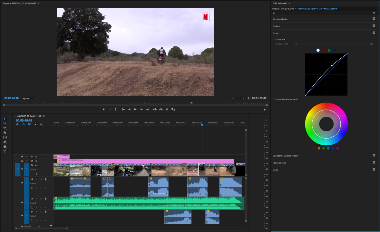Screen dimensions: 380x232
Task: Step forward one frame
Action: [141, 110]
